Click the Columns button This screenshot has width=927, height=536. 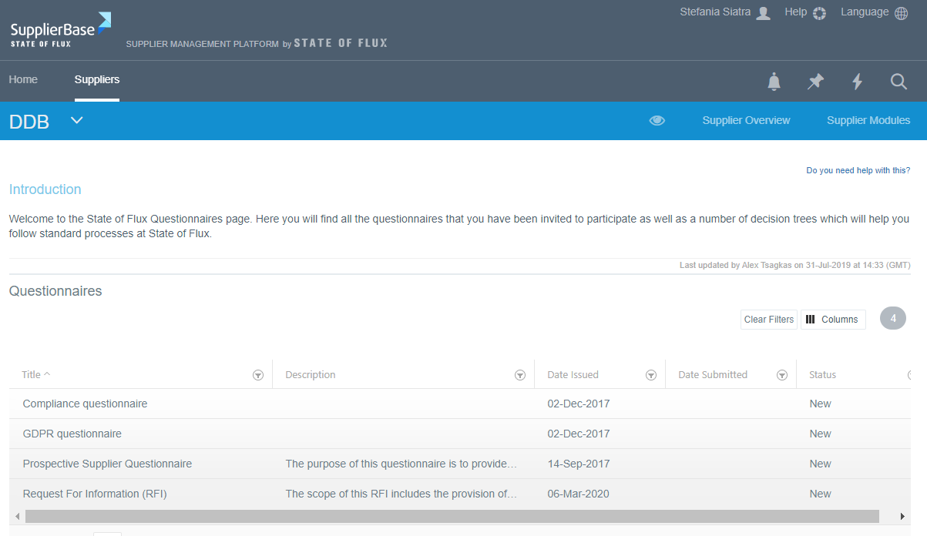point(833,320)
